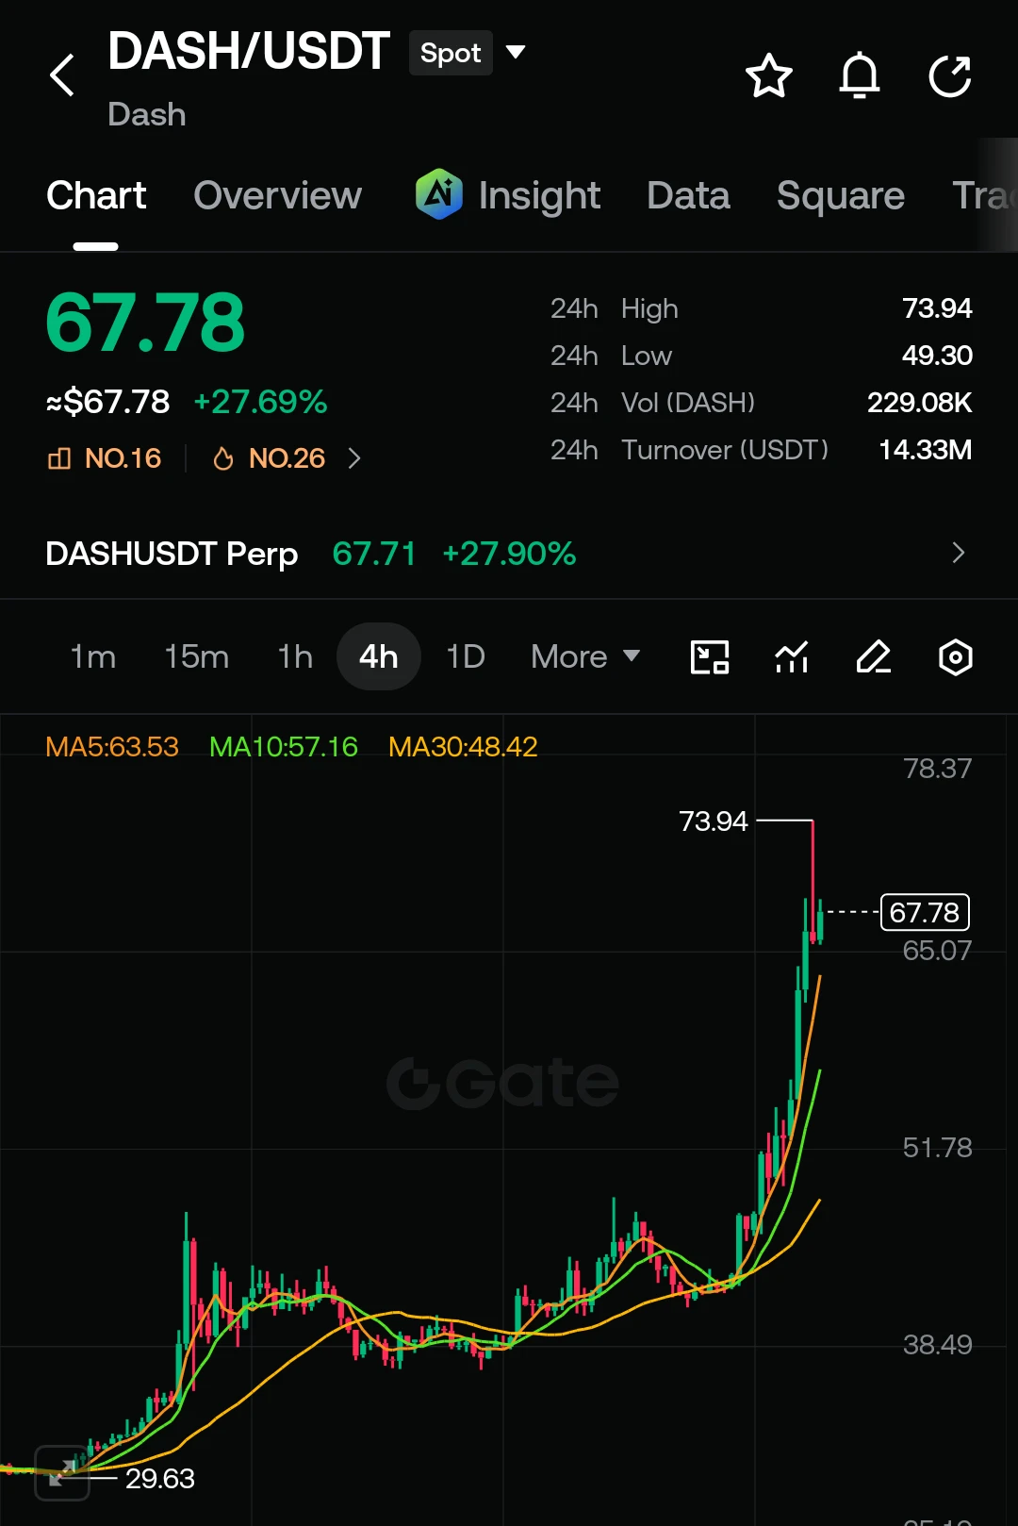1018x1526 pixels.
Task: Tap the share icon at top right
Action: [950, 76]
